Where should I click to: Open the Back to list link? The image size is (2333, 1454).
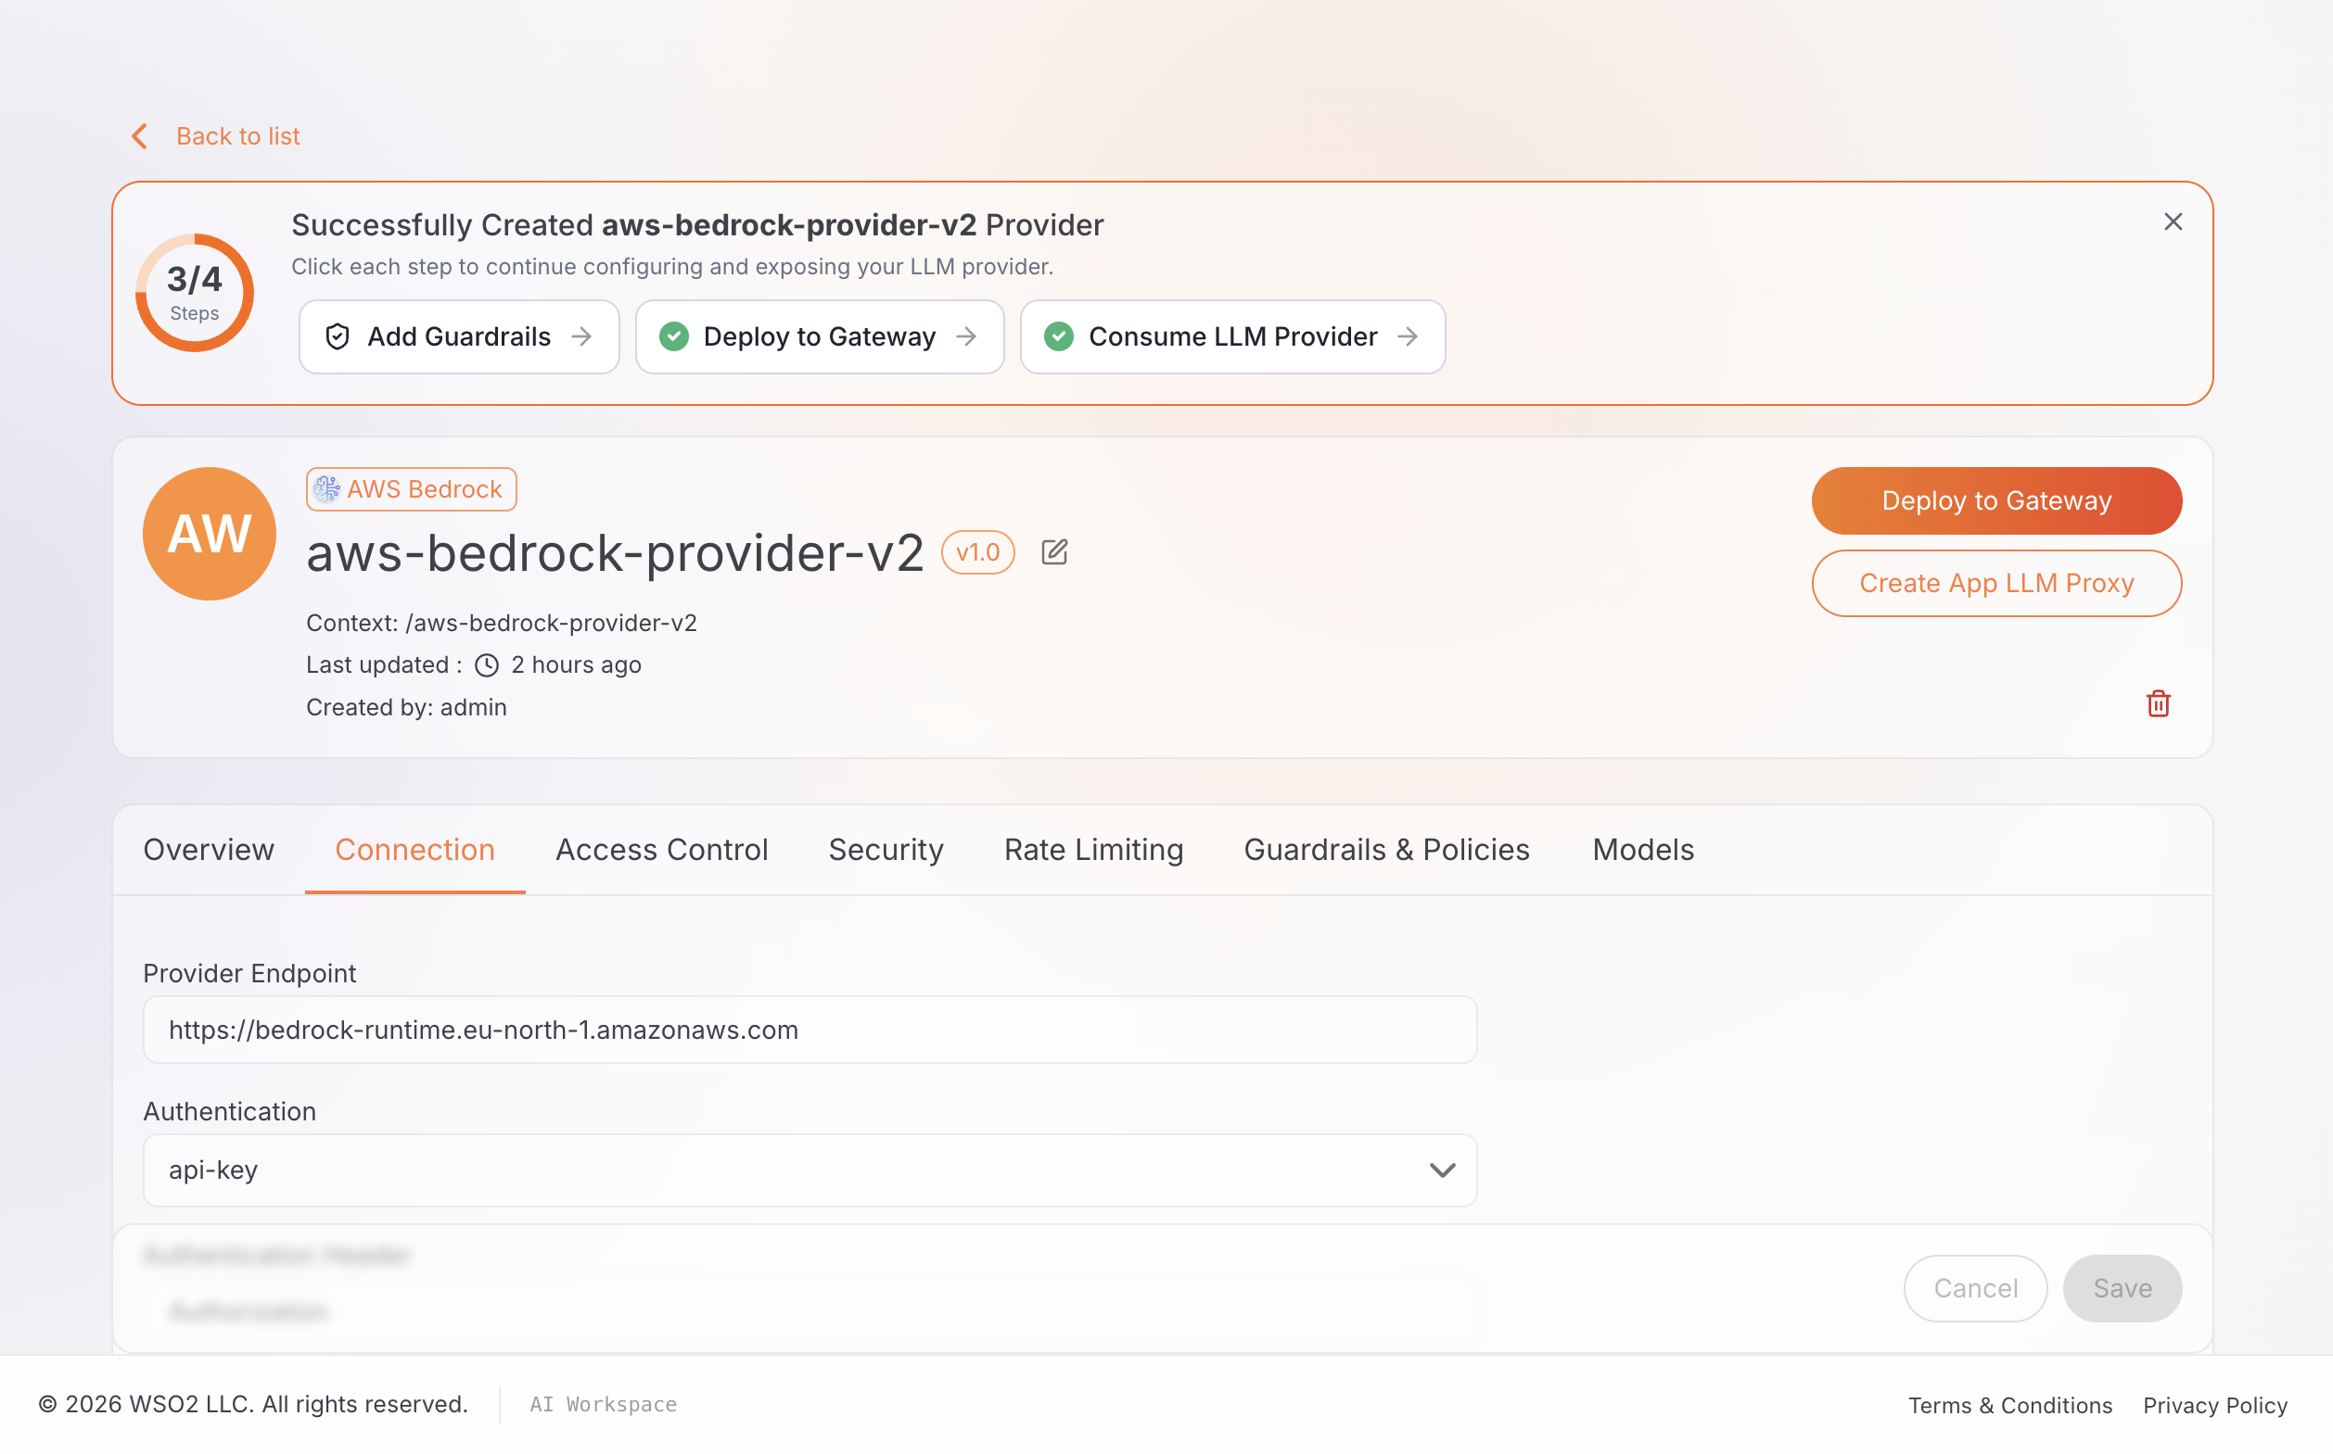click(237, 135)
